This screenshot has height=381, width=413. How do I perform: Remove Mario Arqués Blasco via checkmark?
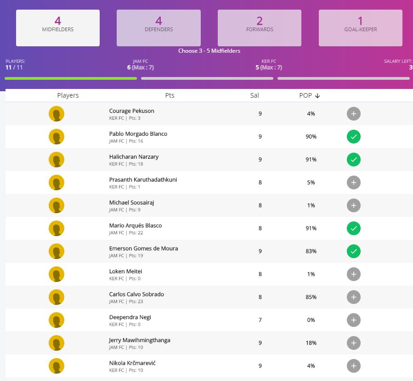353,228
